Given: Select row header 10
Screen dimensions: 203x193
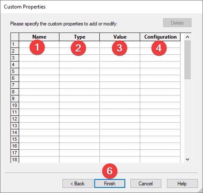Looking at the screenshot, I should click(x=15, y=105).
